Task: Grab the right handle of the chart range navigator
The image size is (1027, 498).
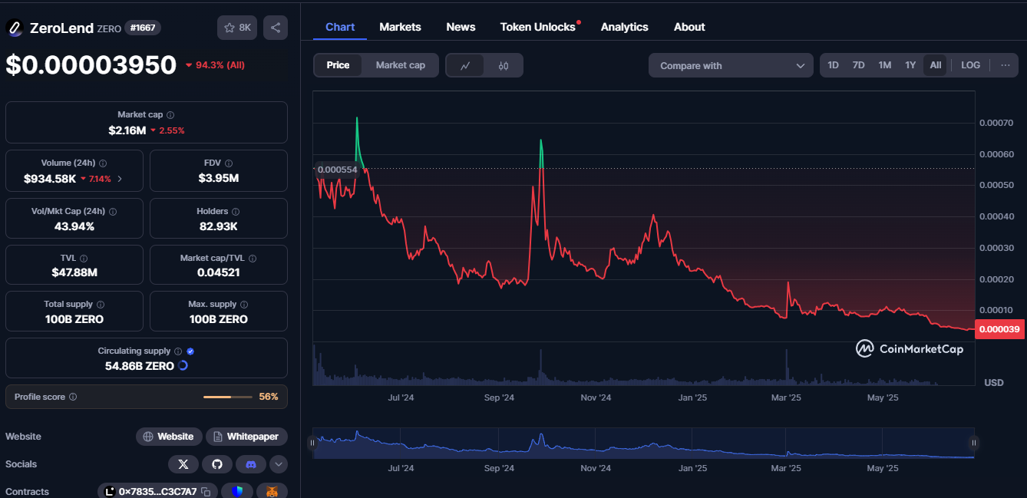Action: click(974, 443)
